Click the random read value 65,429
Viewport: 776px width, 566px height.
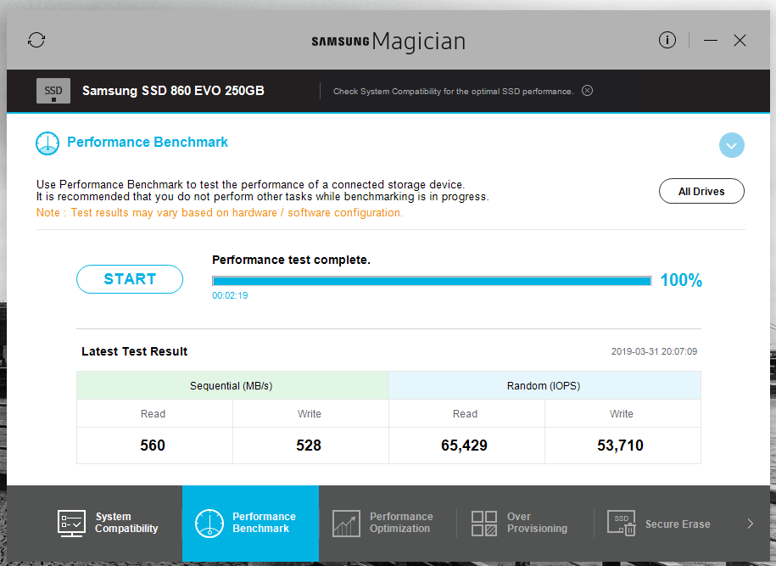tap(464, 446)
